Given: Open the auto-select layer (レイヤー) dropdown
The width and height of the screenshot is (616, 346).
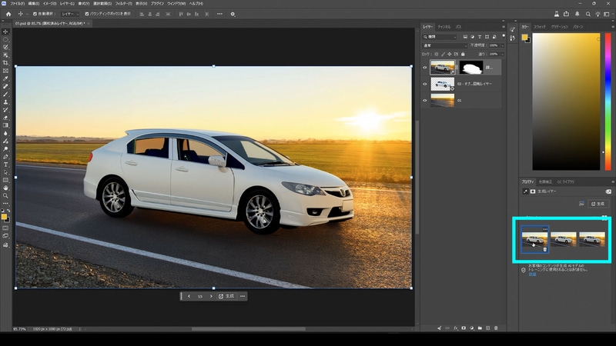Looking at the screenshot, I should pos(69,14).
